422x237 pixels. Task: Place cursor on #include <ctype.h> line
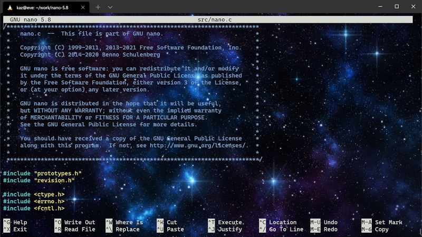pyautogui.click(x=34, y=194)
